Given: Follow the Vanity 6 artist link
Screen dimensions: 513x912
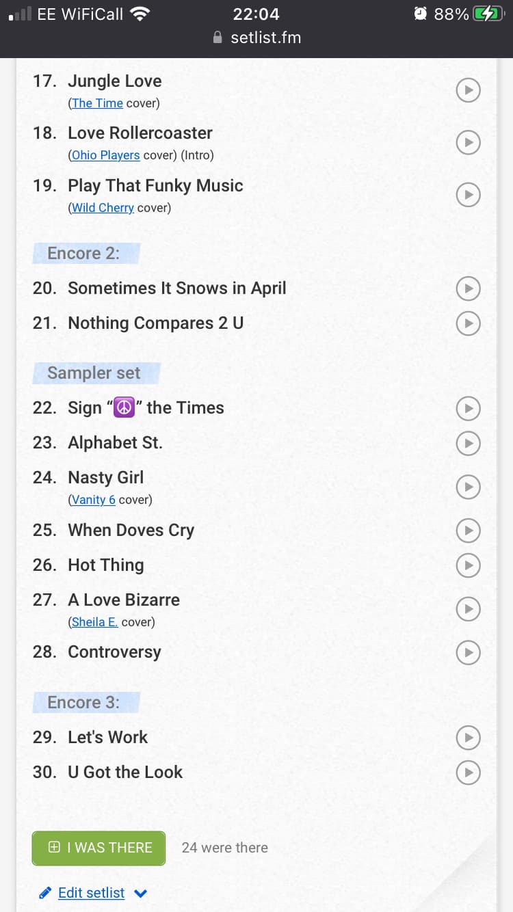Looking at the screenshot, I should pyautogui.click(x=93, y=500).
